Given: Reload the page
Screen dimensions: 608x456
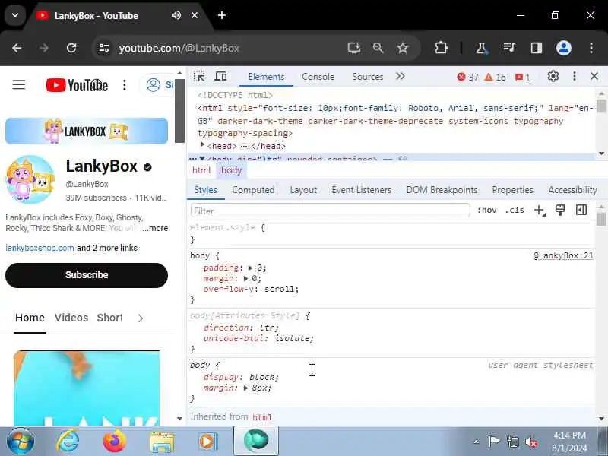Looking at the screenshot, I should [71, 48].
